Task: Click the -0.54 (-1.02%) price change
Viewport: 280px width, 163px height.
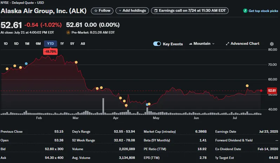Action: 43,25
